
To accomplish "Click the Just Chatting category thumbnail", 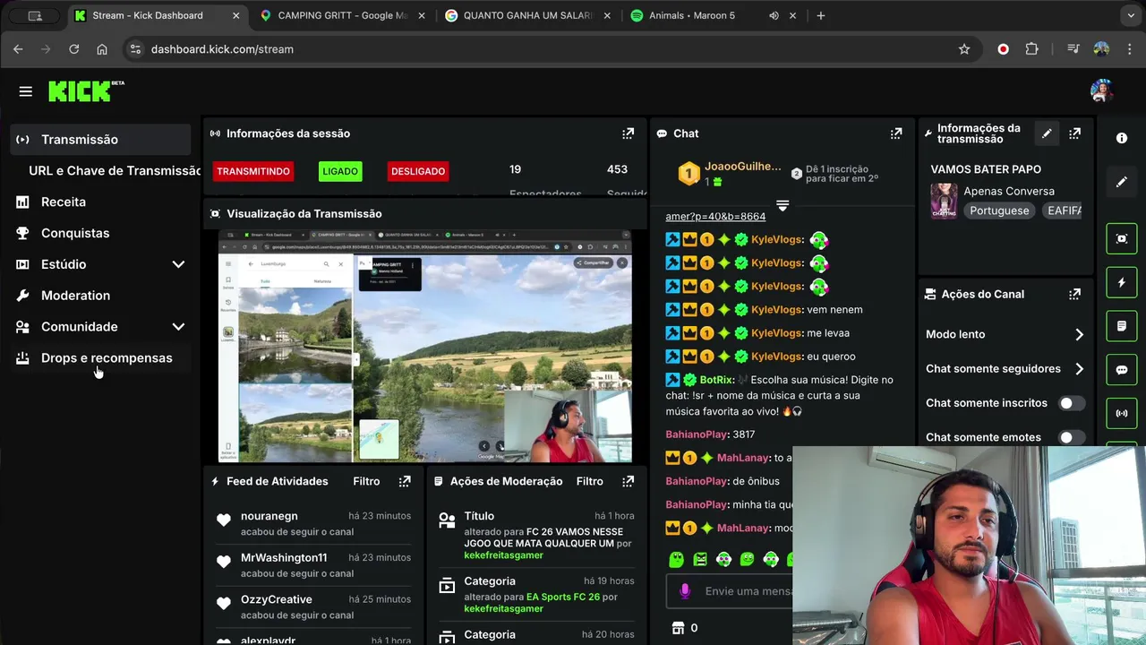I will pyautogui.click(x=944, y=201).
